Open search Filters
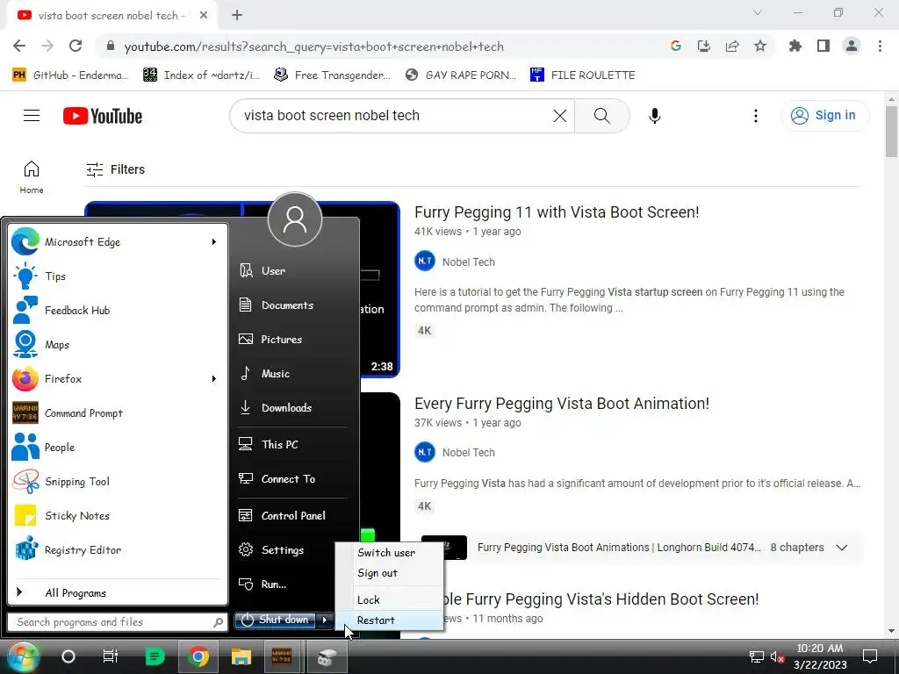The image size is (899, 674). (115, 169)
